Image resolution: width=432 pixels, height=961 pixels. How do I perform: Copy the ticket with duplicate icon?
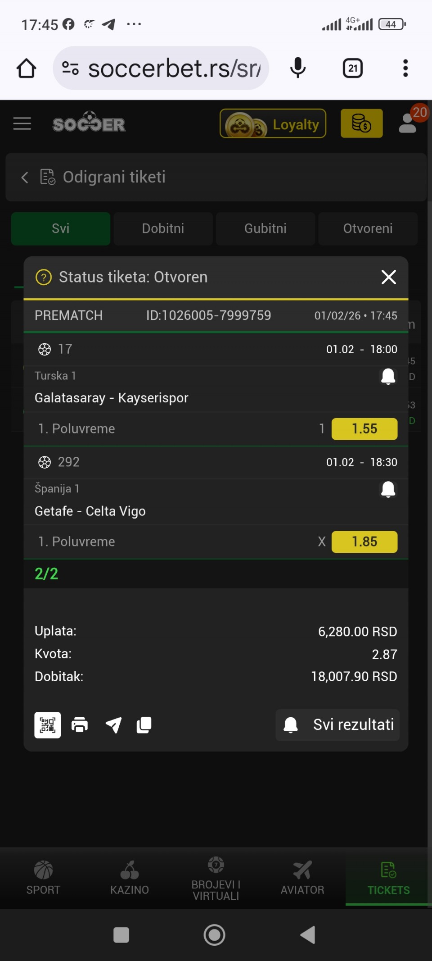pyautogui.click(x=144, y=725)
